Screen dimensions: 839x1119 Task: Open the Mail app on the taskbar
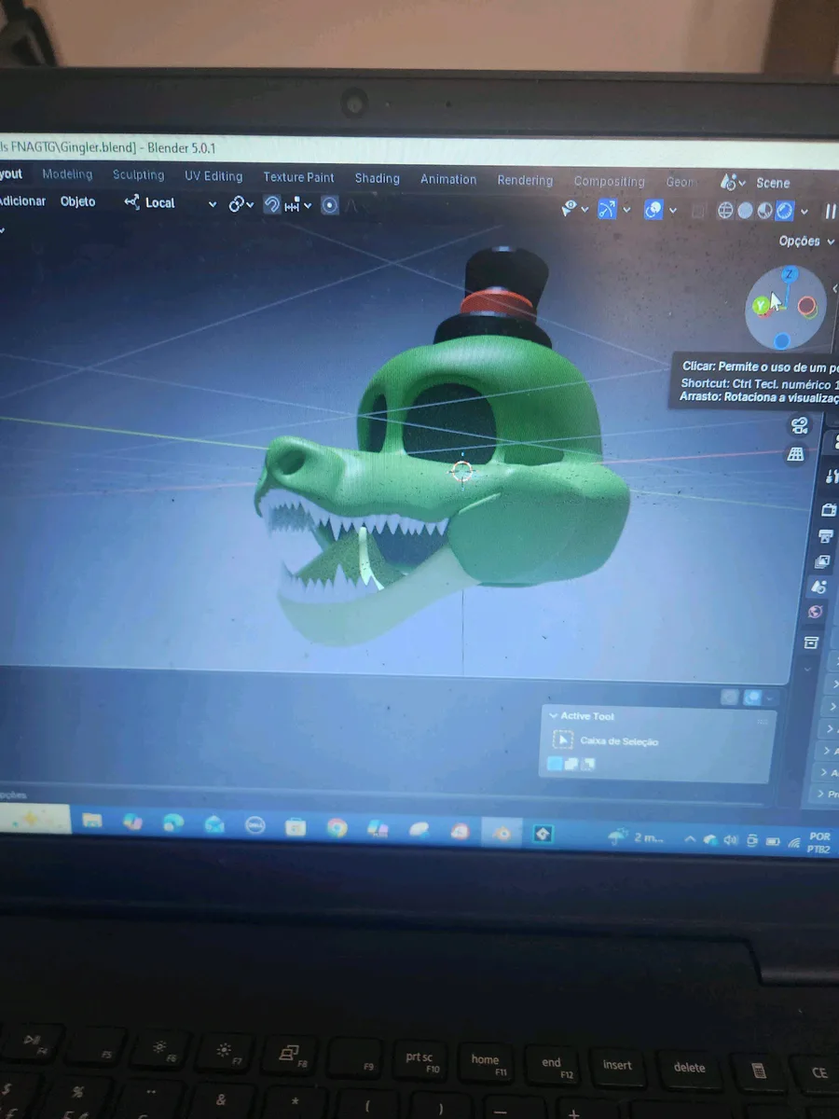[x=214, y=824]
